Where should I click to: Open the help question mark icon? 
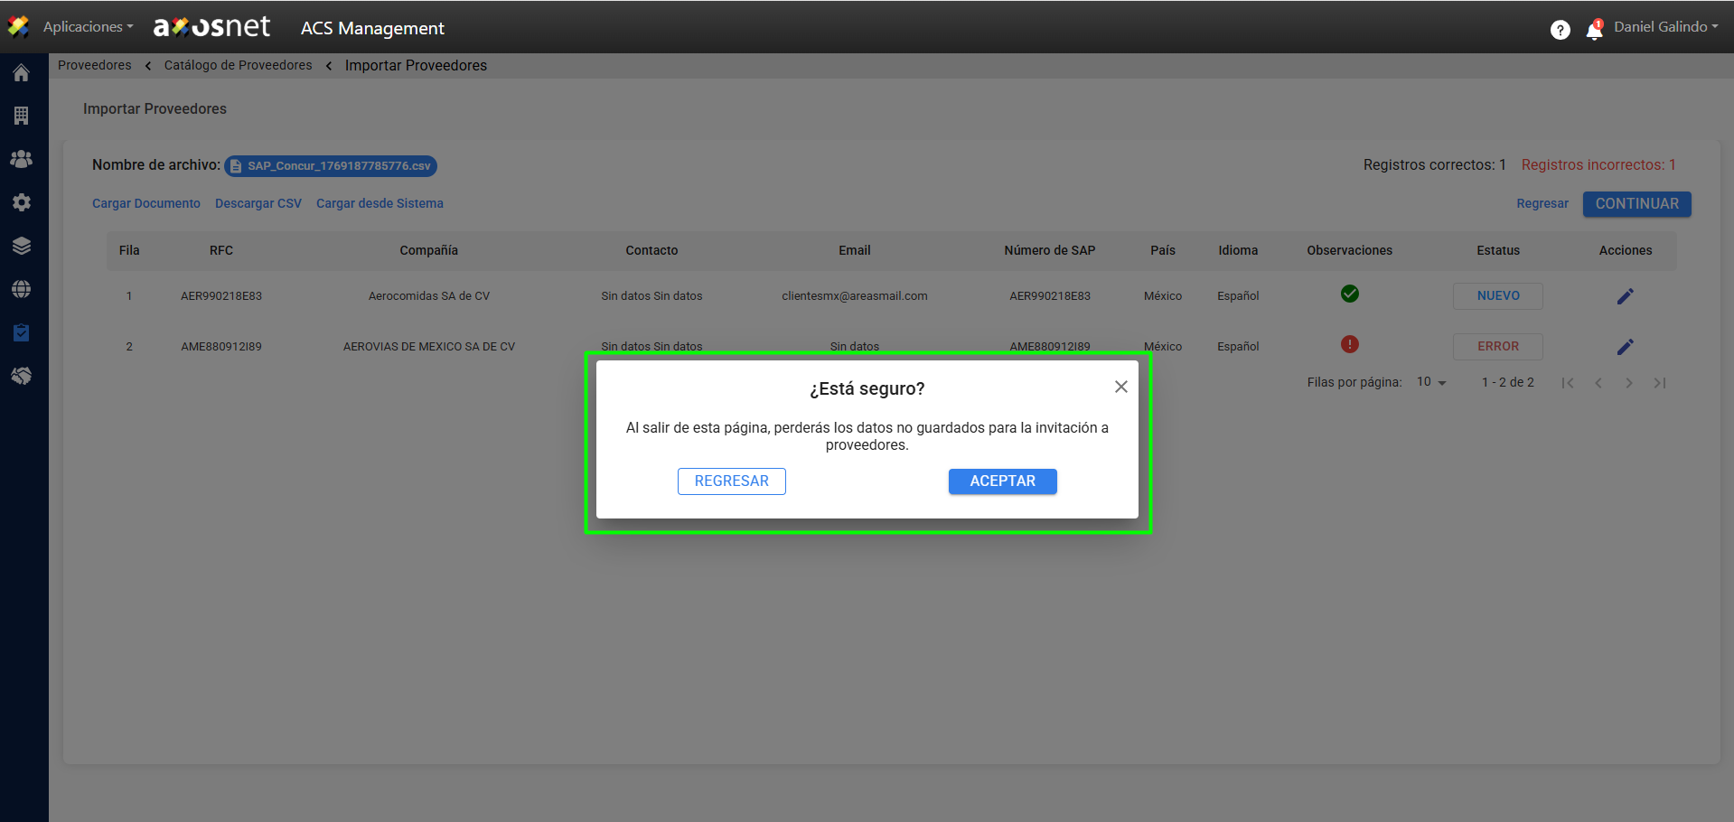coord(1560,30)
